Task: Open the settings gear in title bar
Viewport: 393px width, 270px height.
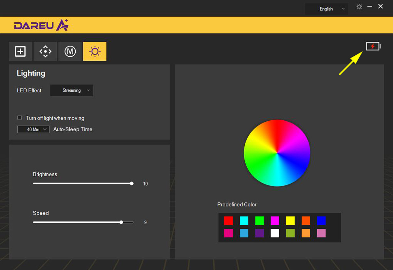Action: [x=359, y=7]
